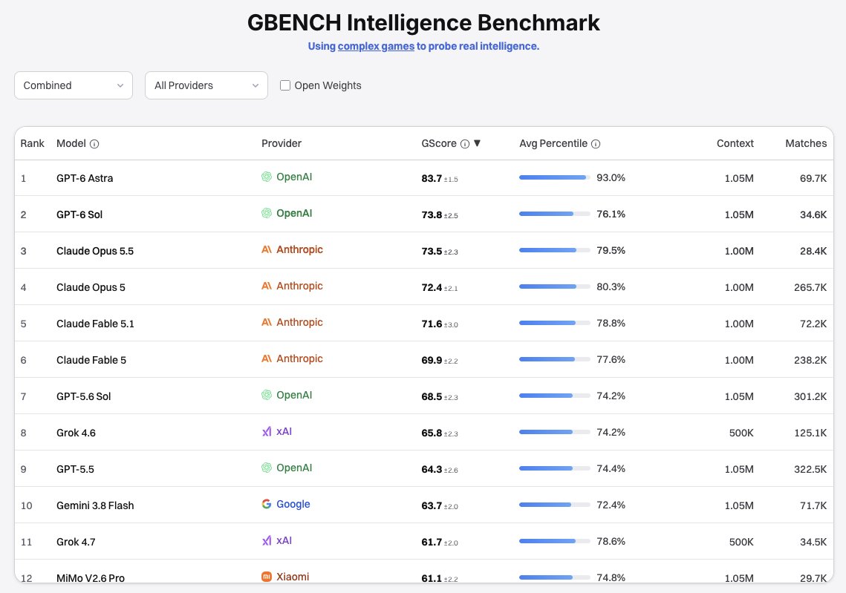The width and height of the screenshot is (846, 593).
Task: Select the Grok 4.7 model name
Action: (x=76, y=543)
